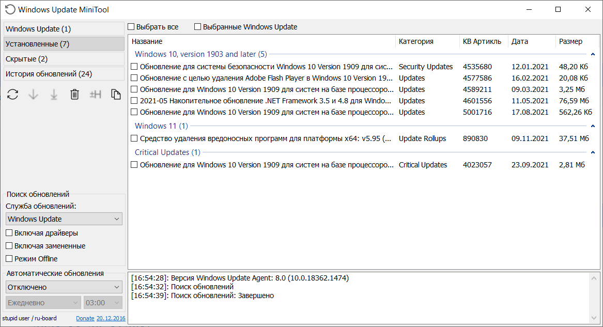Open the automatic updates 'Отключено' dropdown

pos(64,287)
